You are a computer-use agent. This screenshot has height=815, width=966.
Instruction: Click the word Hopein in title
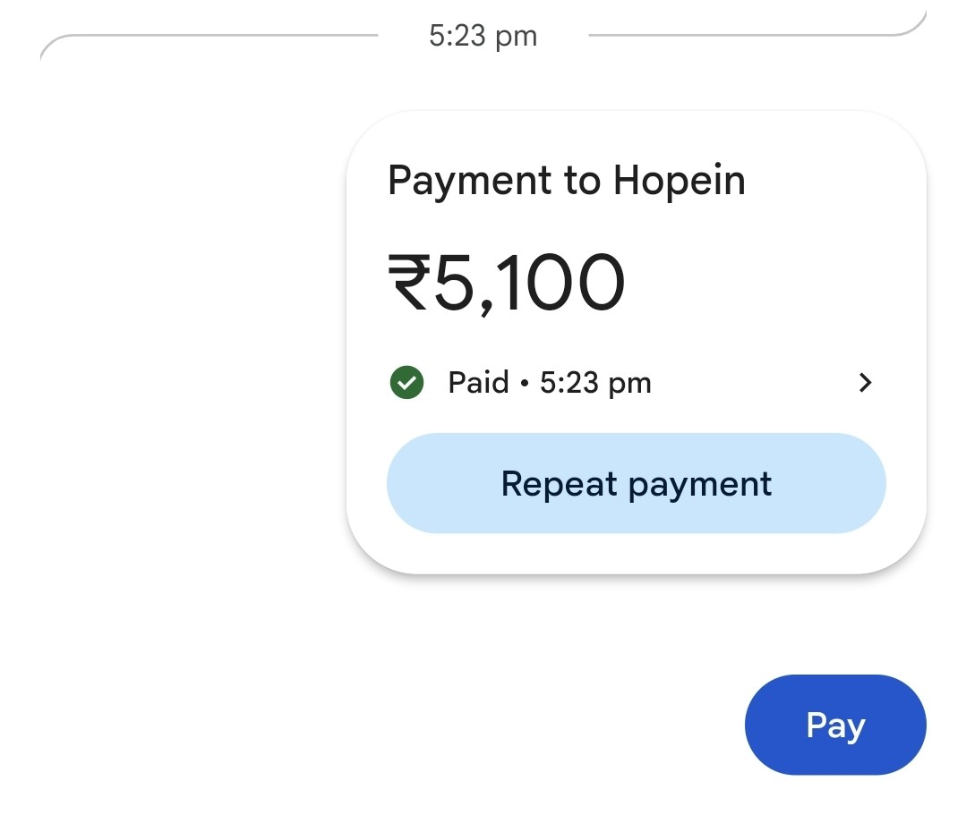click(680, 181)
